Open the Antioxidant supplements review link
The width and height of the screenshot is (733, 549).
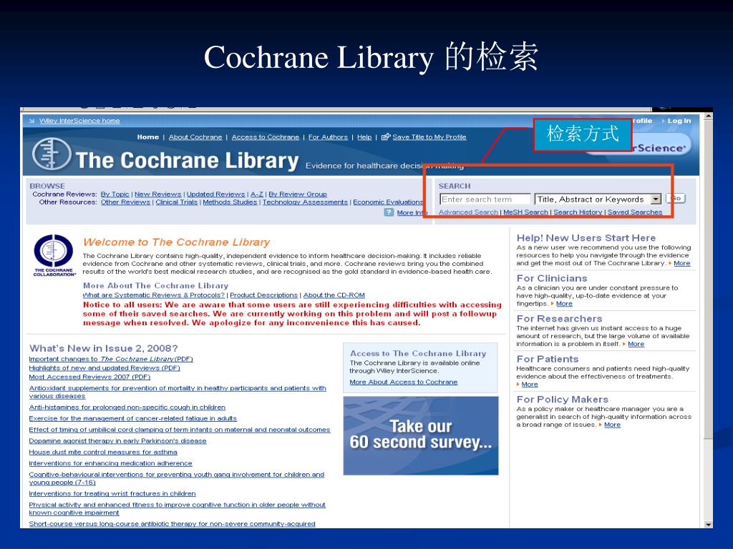(178, 392)
